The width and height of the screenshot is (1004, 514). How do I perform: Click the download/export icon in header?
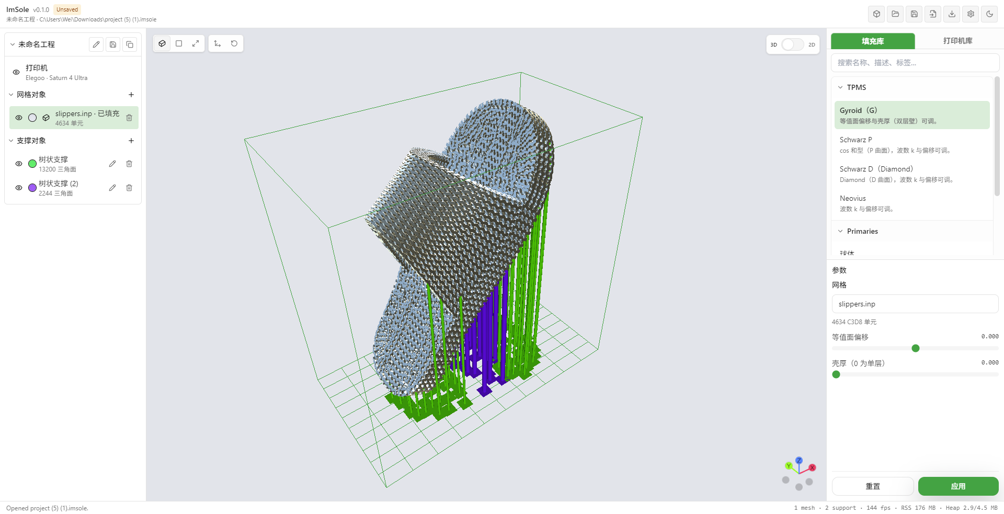[952, 14]
